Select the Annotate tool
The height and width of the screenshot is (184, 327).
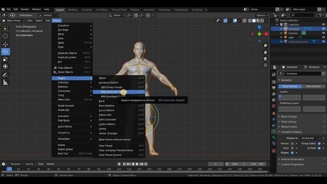(x=5, y=75)
